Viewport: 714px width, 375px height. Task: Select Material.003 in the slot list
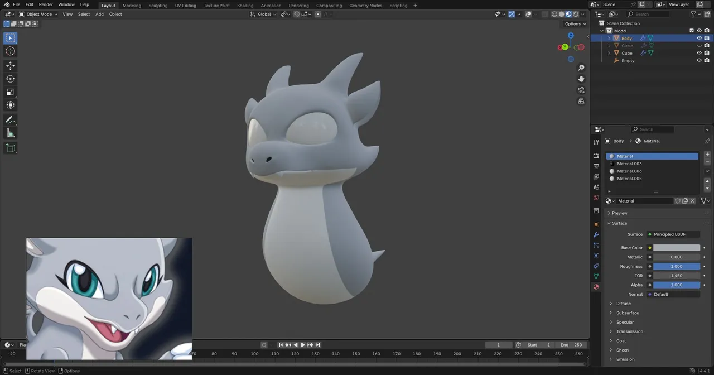(652, 164)
